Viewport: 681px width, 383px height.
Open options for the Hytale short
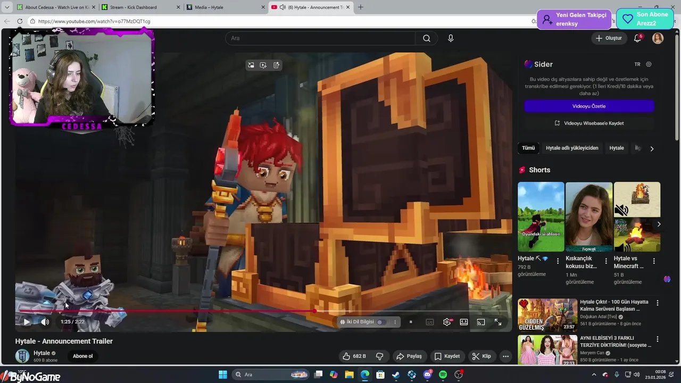pos(558,261)
